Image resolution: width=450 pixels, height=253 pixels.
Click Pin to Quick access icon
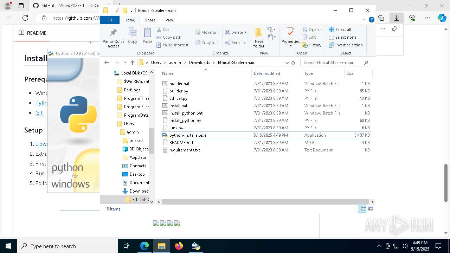pos(113,38)
